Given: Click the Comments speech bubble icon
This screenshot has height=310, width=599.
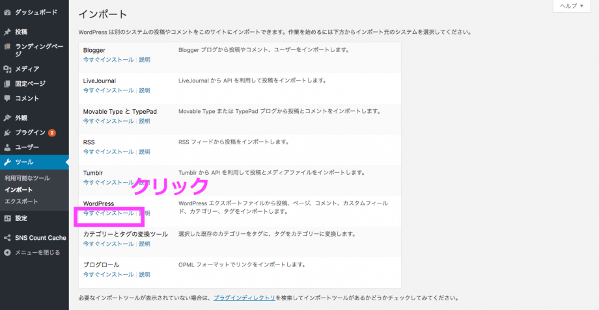Looking at the screenshot, I should [7, 98].
